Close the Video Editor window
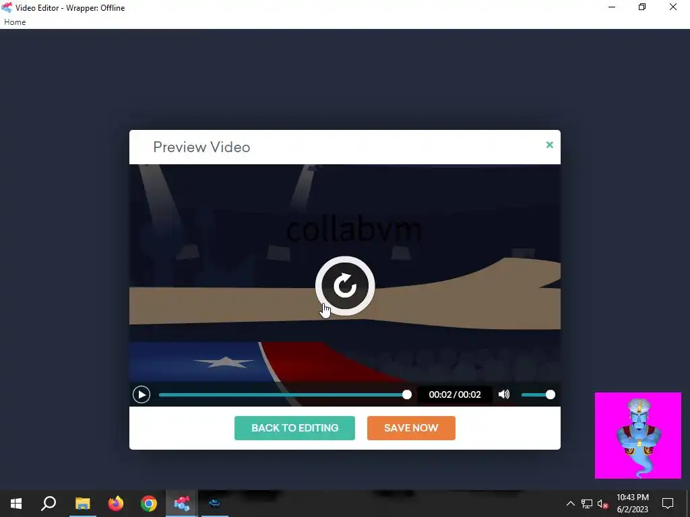The height and width of the screenshot is (517, 690). [673, 7]
